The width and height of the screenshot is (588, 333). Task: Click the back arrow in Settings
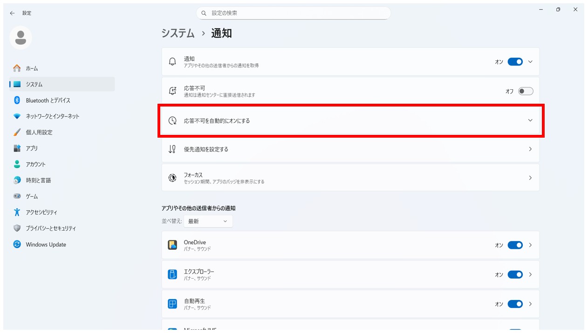(x=12, y=13)
